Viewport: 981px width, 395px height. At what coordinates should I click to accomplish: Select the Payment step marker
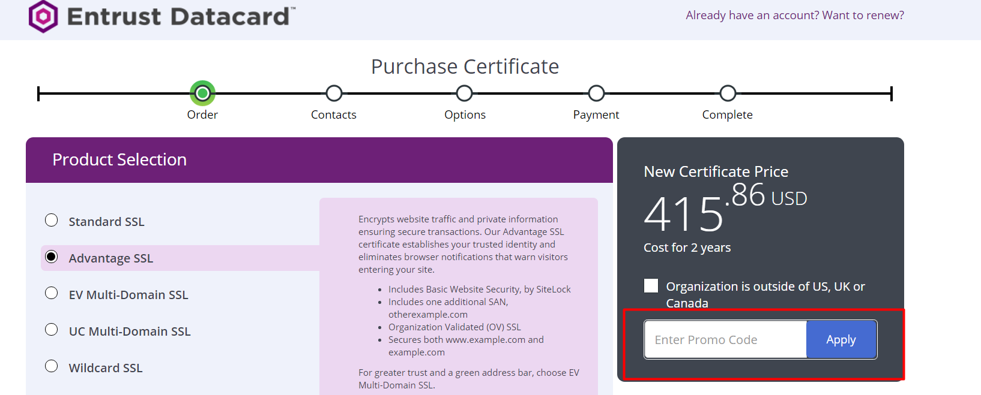coord(596,94)
